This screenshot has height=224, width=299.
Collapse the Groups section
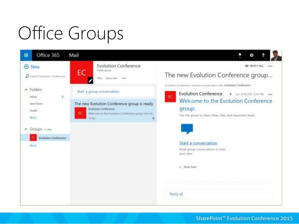point(26,129)
